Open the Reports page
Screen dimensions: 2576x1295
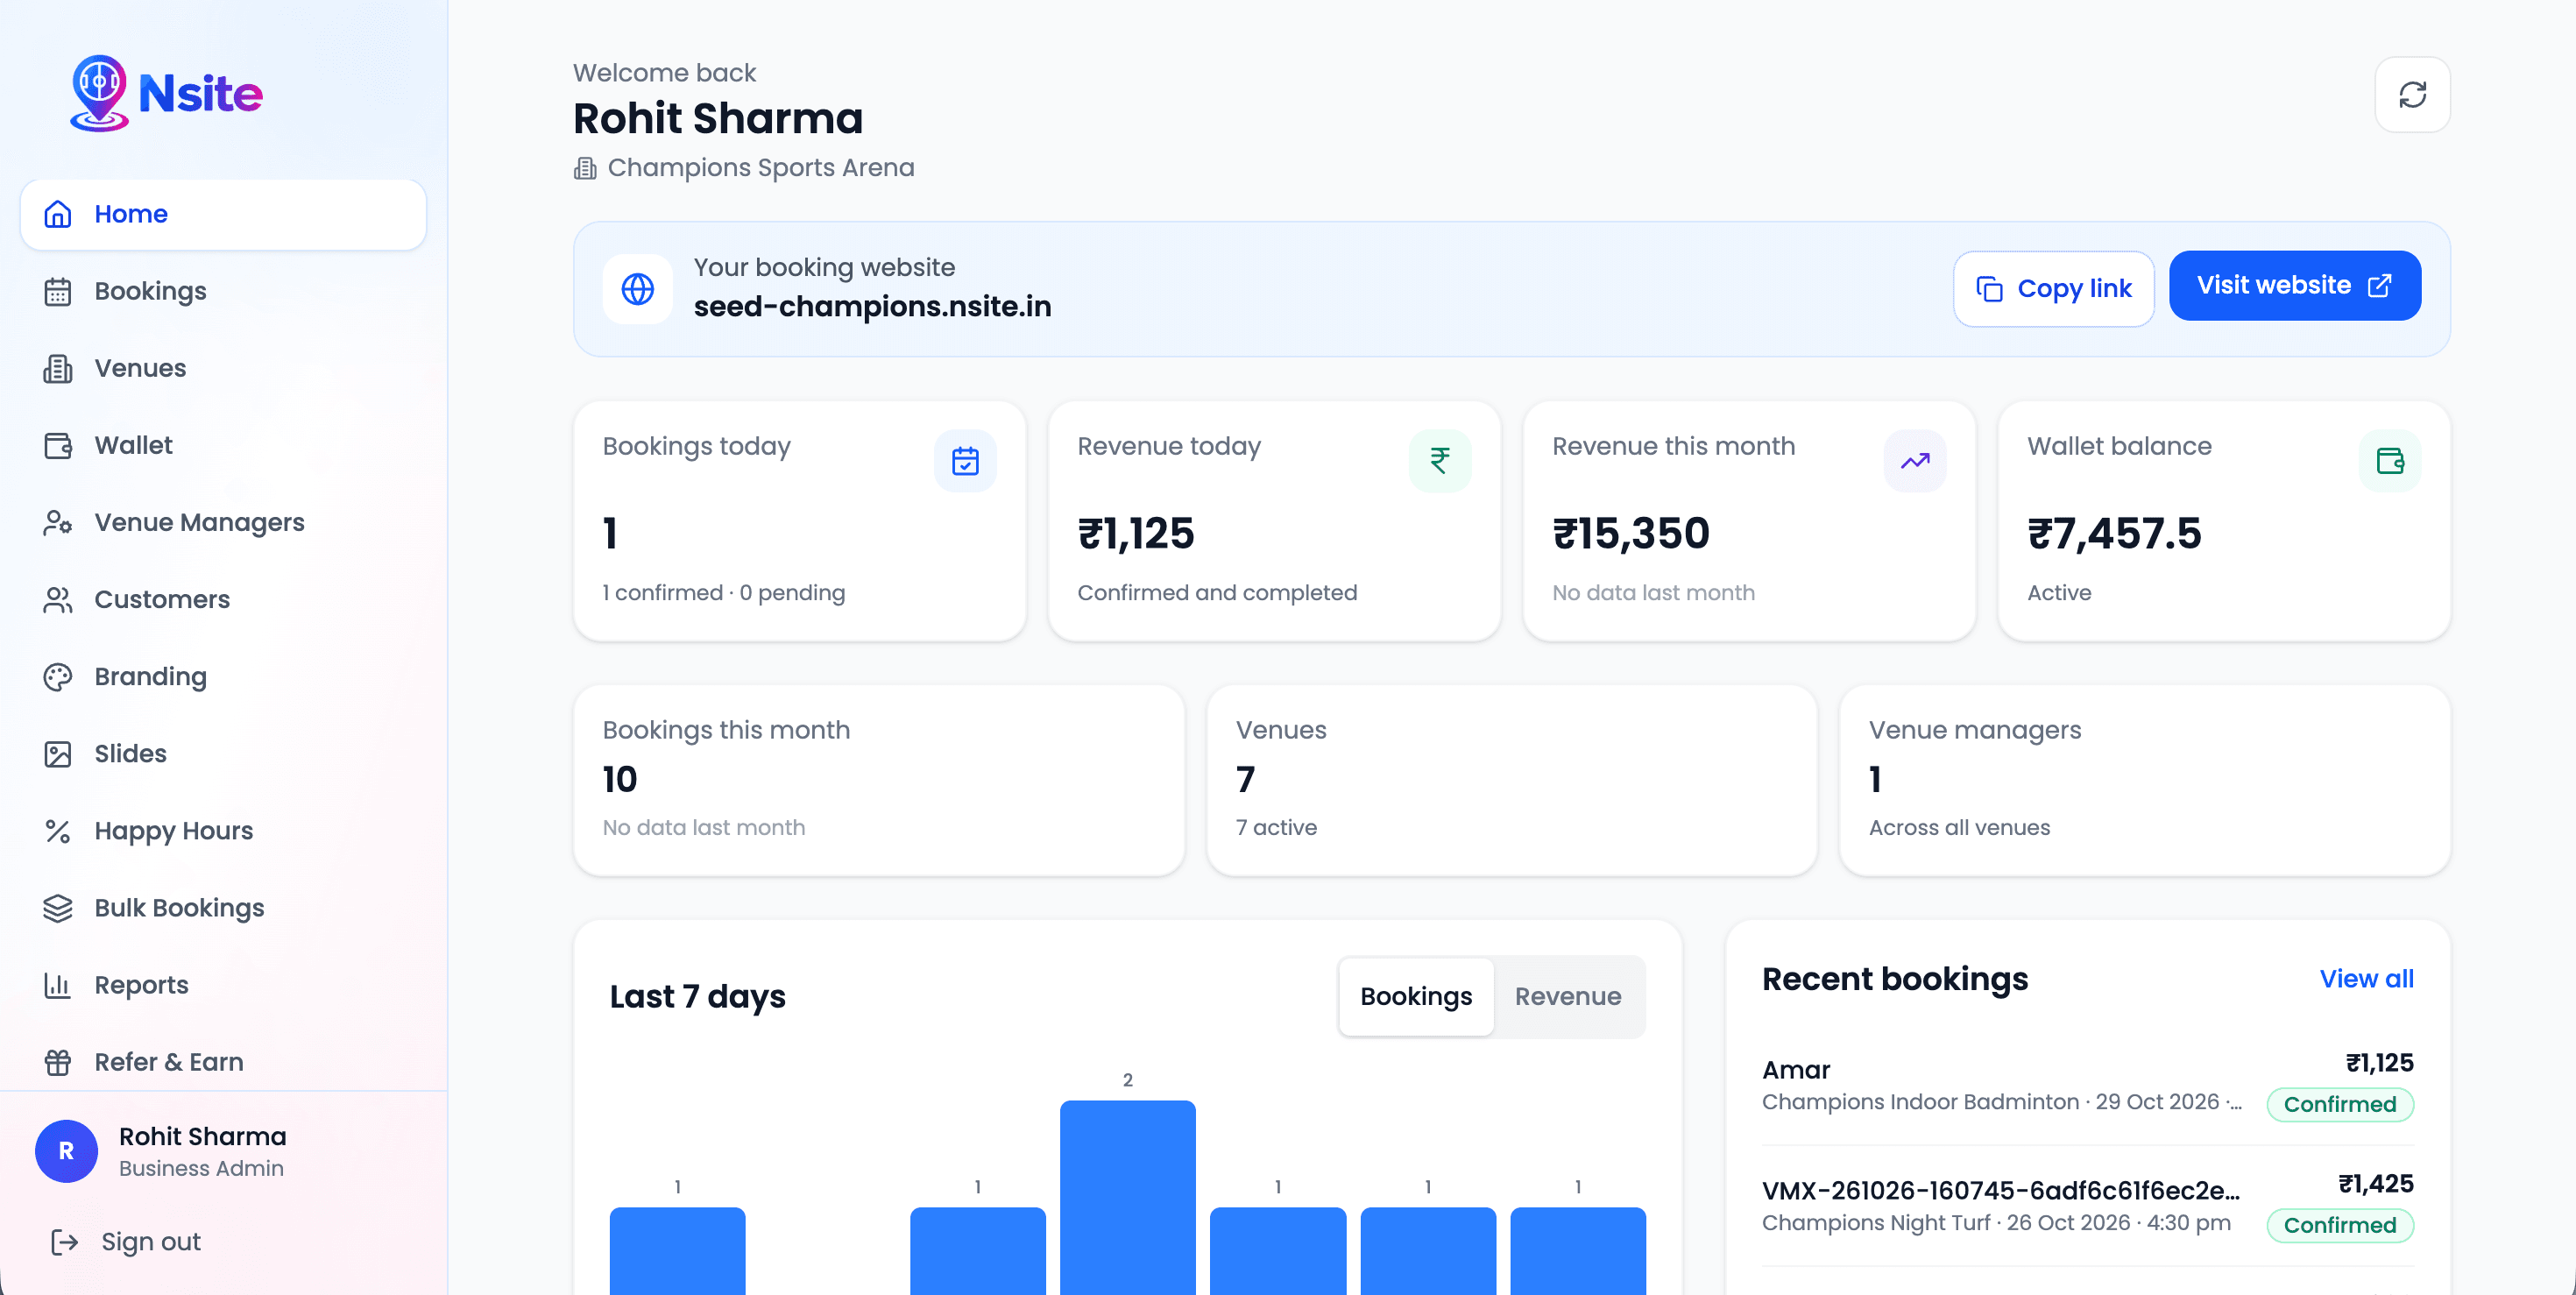tap(223, 984)
